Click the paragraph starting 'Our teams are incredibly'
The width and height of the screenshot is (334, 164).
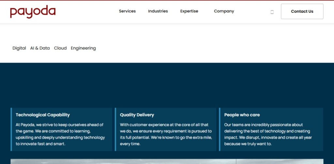click(x=268, y=134)
